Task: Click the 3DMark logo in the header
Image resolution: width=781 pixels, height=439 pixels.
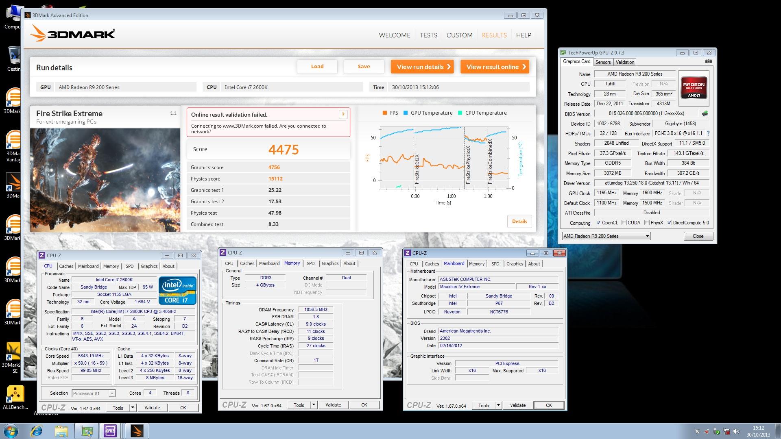Action: click(73, 34)
